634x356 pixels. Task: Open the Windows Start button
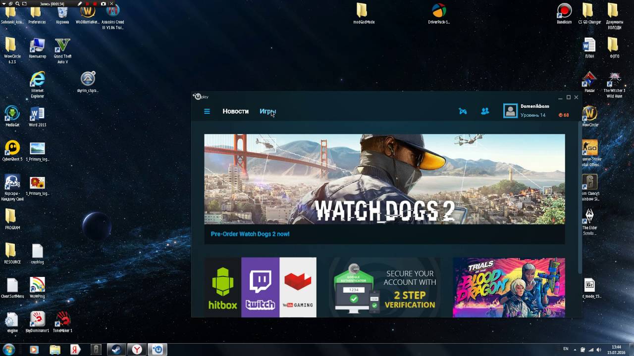(9, 350)
